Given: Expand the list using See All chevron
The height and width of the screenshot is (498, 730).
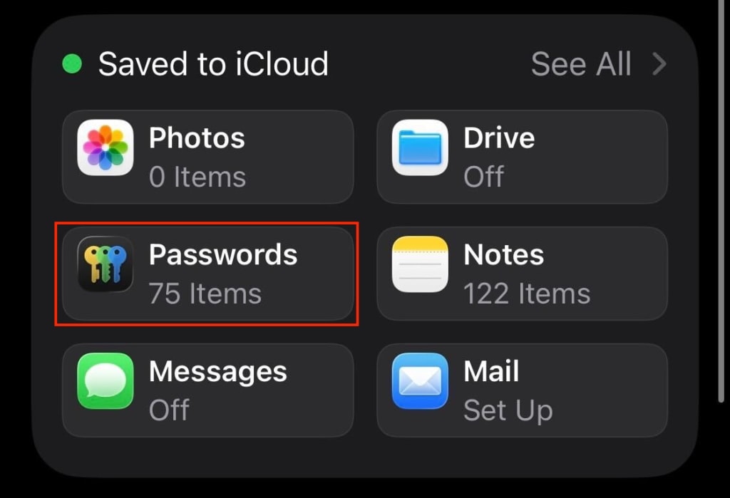Looking at the screenshot, I should click(659, 63).
